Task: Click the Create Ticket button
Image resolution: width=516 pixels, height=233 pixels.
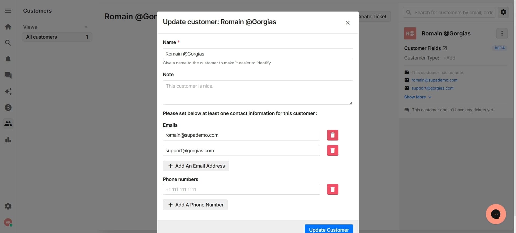Action: click(374, 17)
